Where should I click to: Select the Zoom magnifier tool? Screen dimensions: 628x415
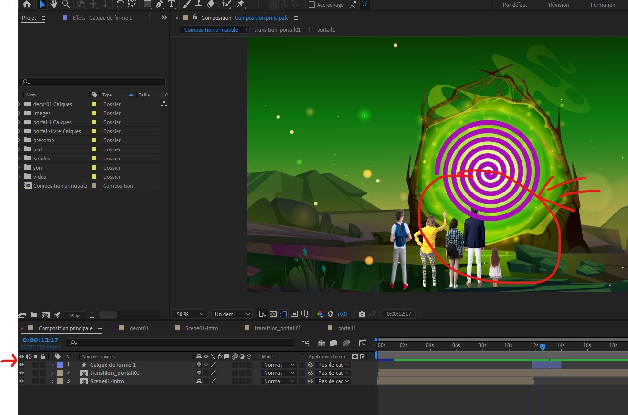click(x=66, y=4)
